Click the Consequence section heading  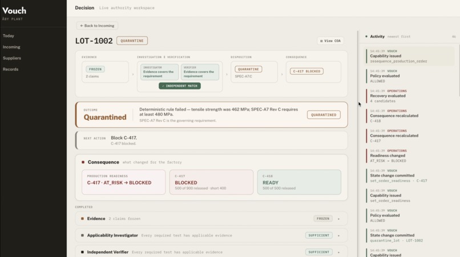point(103,162)
